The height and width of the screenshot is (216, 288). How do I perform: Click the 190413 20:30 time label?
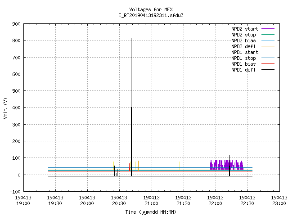(x=119, y=201)
